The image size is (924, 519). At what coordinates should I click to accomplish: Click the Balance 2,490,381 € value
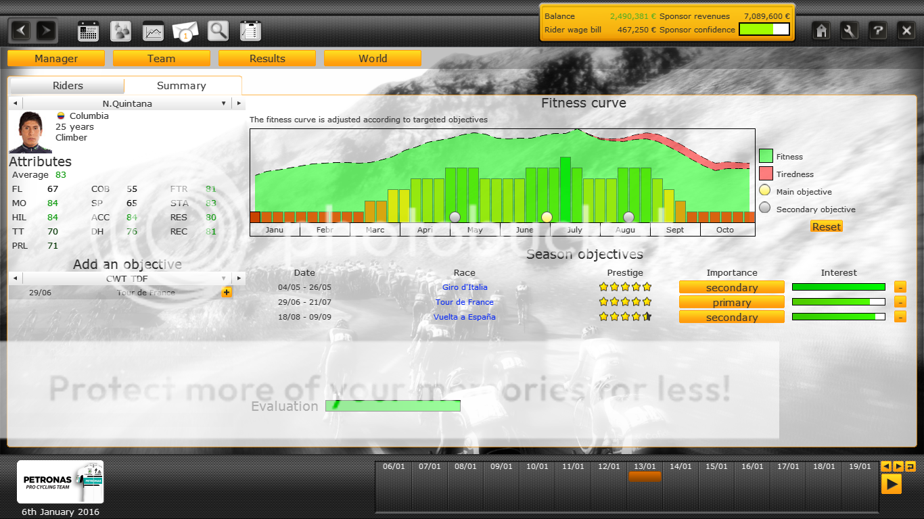(632, 16)
